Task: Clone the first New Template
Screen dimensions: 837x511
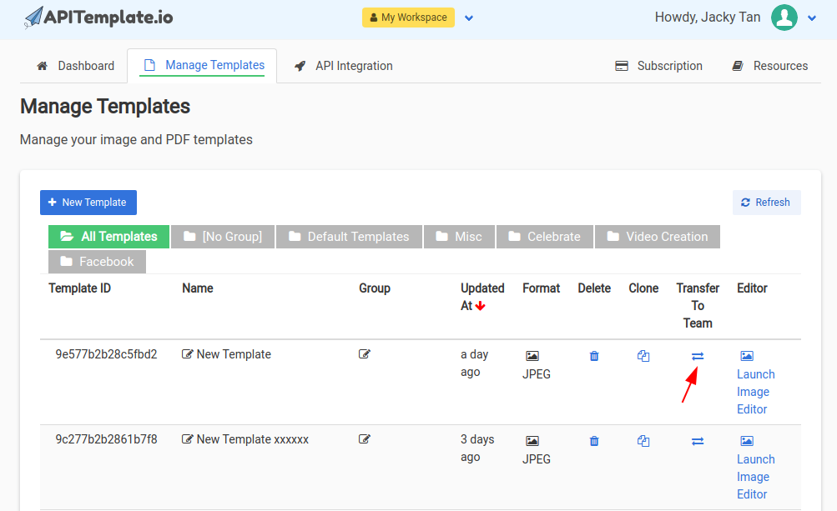Action: 643,356
